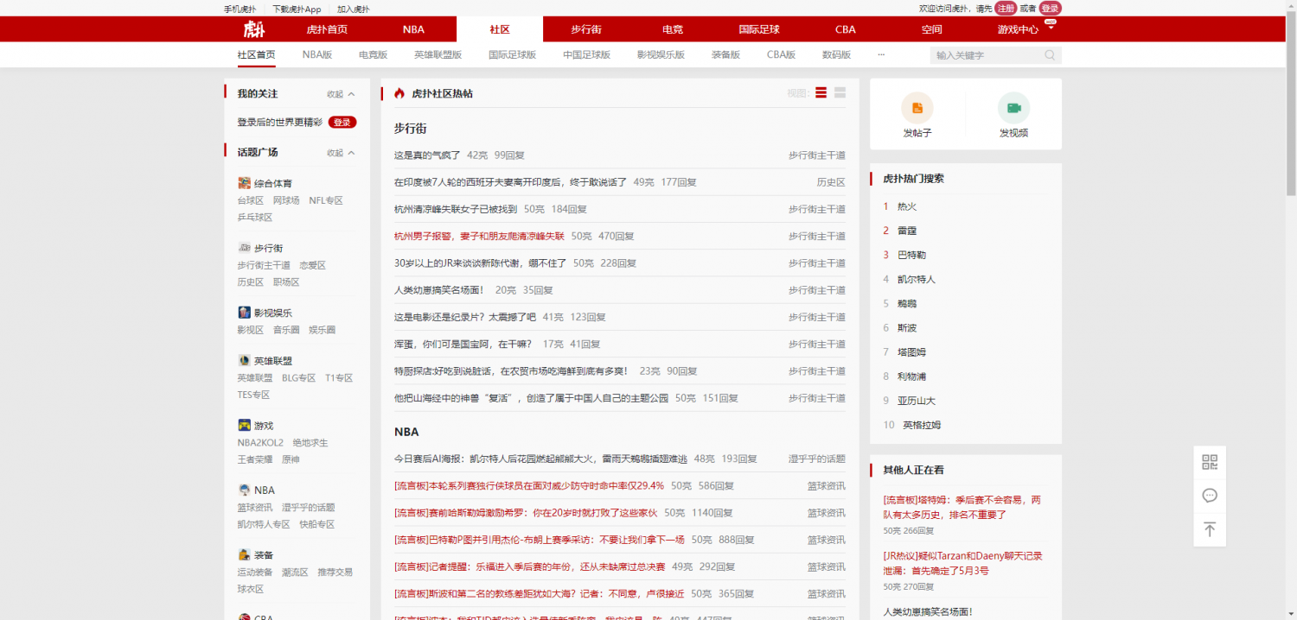Switch to card view layout
The height and width of the screenshot is (620, 1297).
pyautogui.click(x=840, y=93)
